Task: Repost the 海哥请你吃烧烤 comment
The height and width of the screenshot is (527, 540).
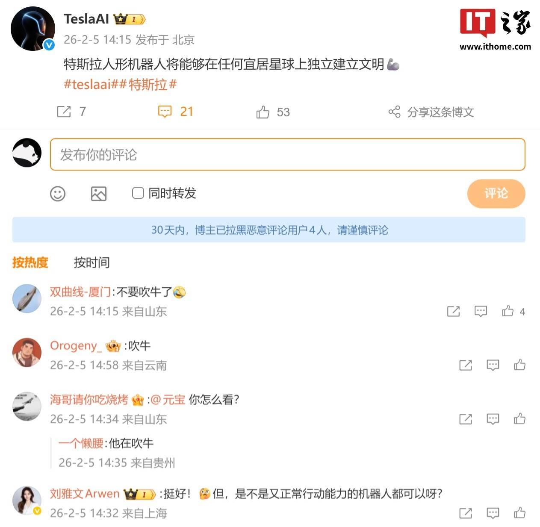Action: (x=466, y=419)
